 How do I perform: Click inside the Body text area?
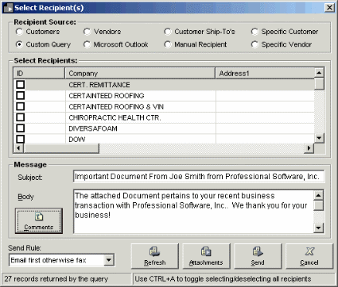(x=193, y=212)
